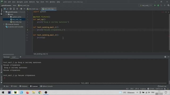Open the Project view selector dropdown
Screen dimensions: 170x95
6,9
